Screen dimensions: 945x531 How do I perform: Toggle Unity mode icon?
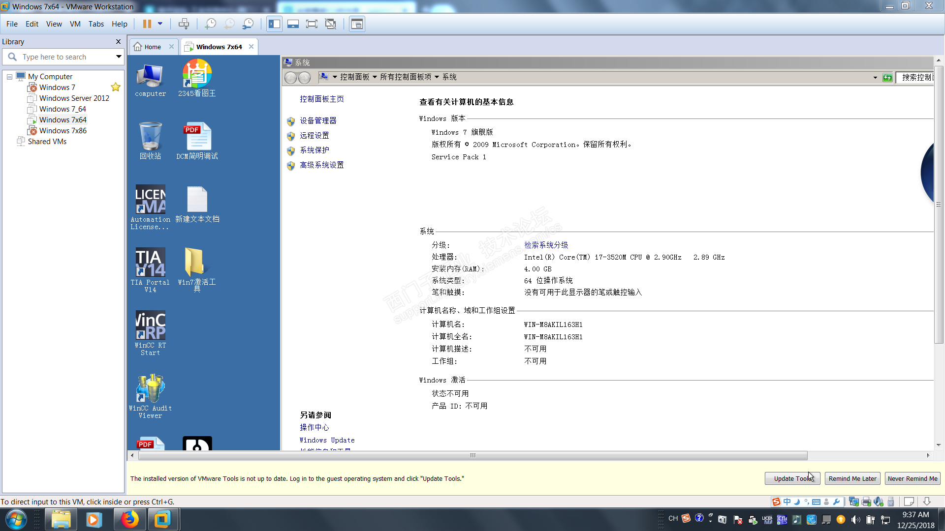coord(331,24)
